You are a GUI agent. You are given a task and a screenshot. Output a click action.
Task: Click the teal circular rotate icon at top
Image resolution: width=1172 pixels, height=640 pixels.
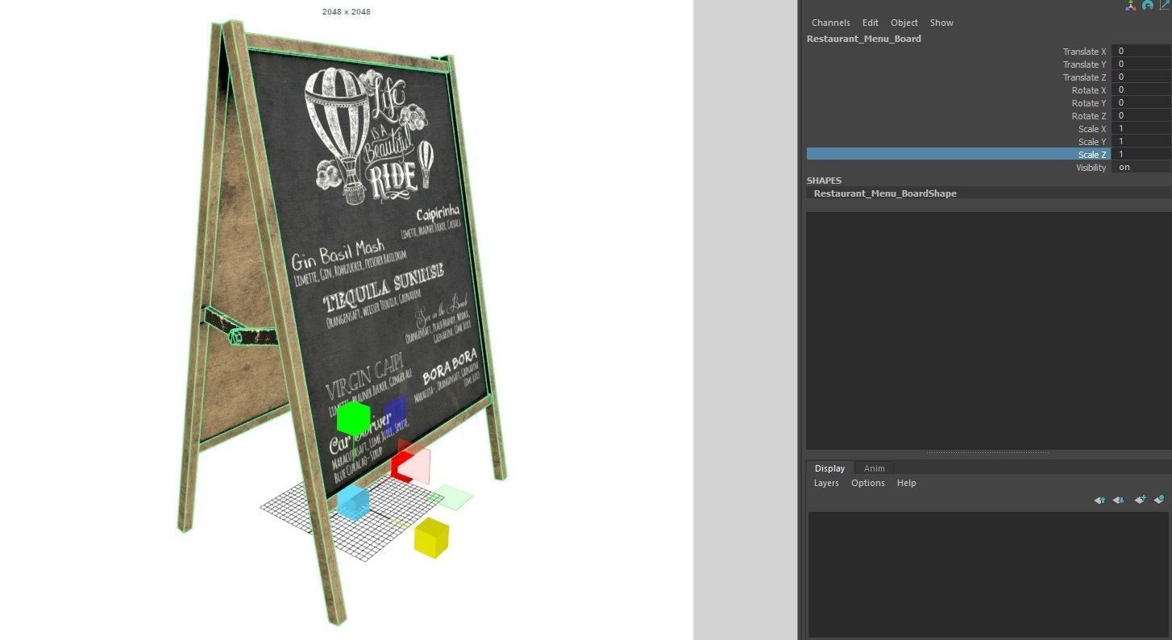click(1148, 5)
